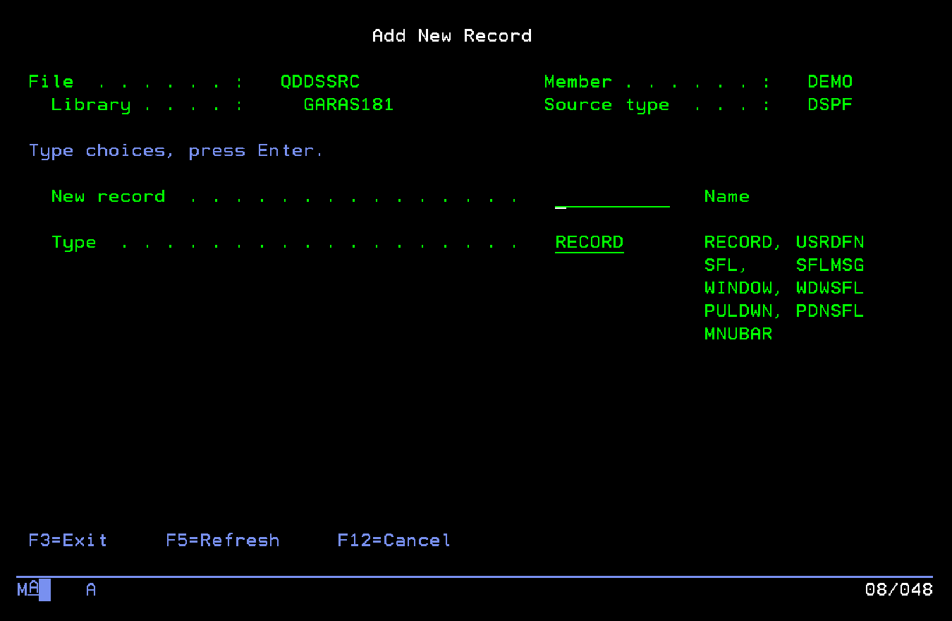This screenshot has width=952, height=621.
Task: Click the USRDFN type option text
Action: tap(829, 243)
